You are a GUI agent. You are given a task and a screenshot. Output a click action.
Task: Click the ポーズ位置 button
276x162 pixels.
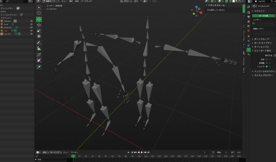click(263, 16)
